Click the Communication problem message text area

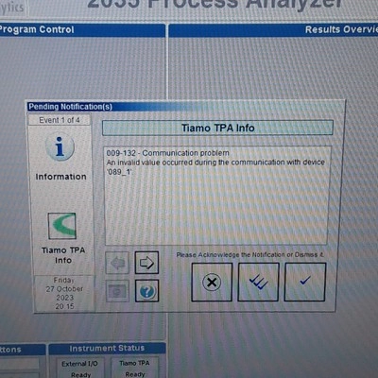click(217, 196)
